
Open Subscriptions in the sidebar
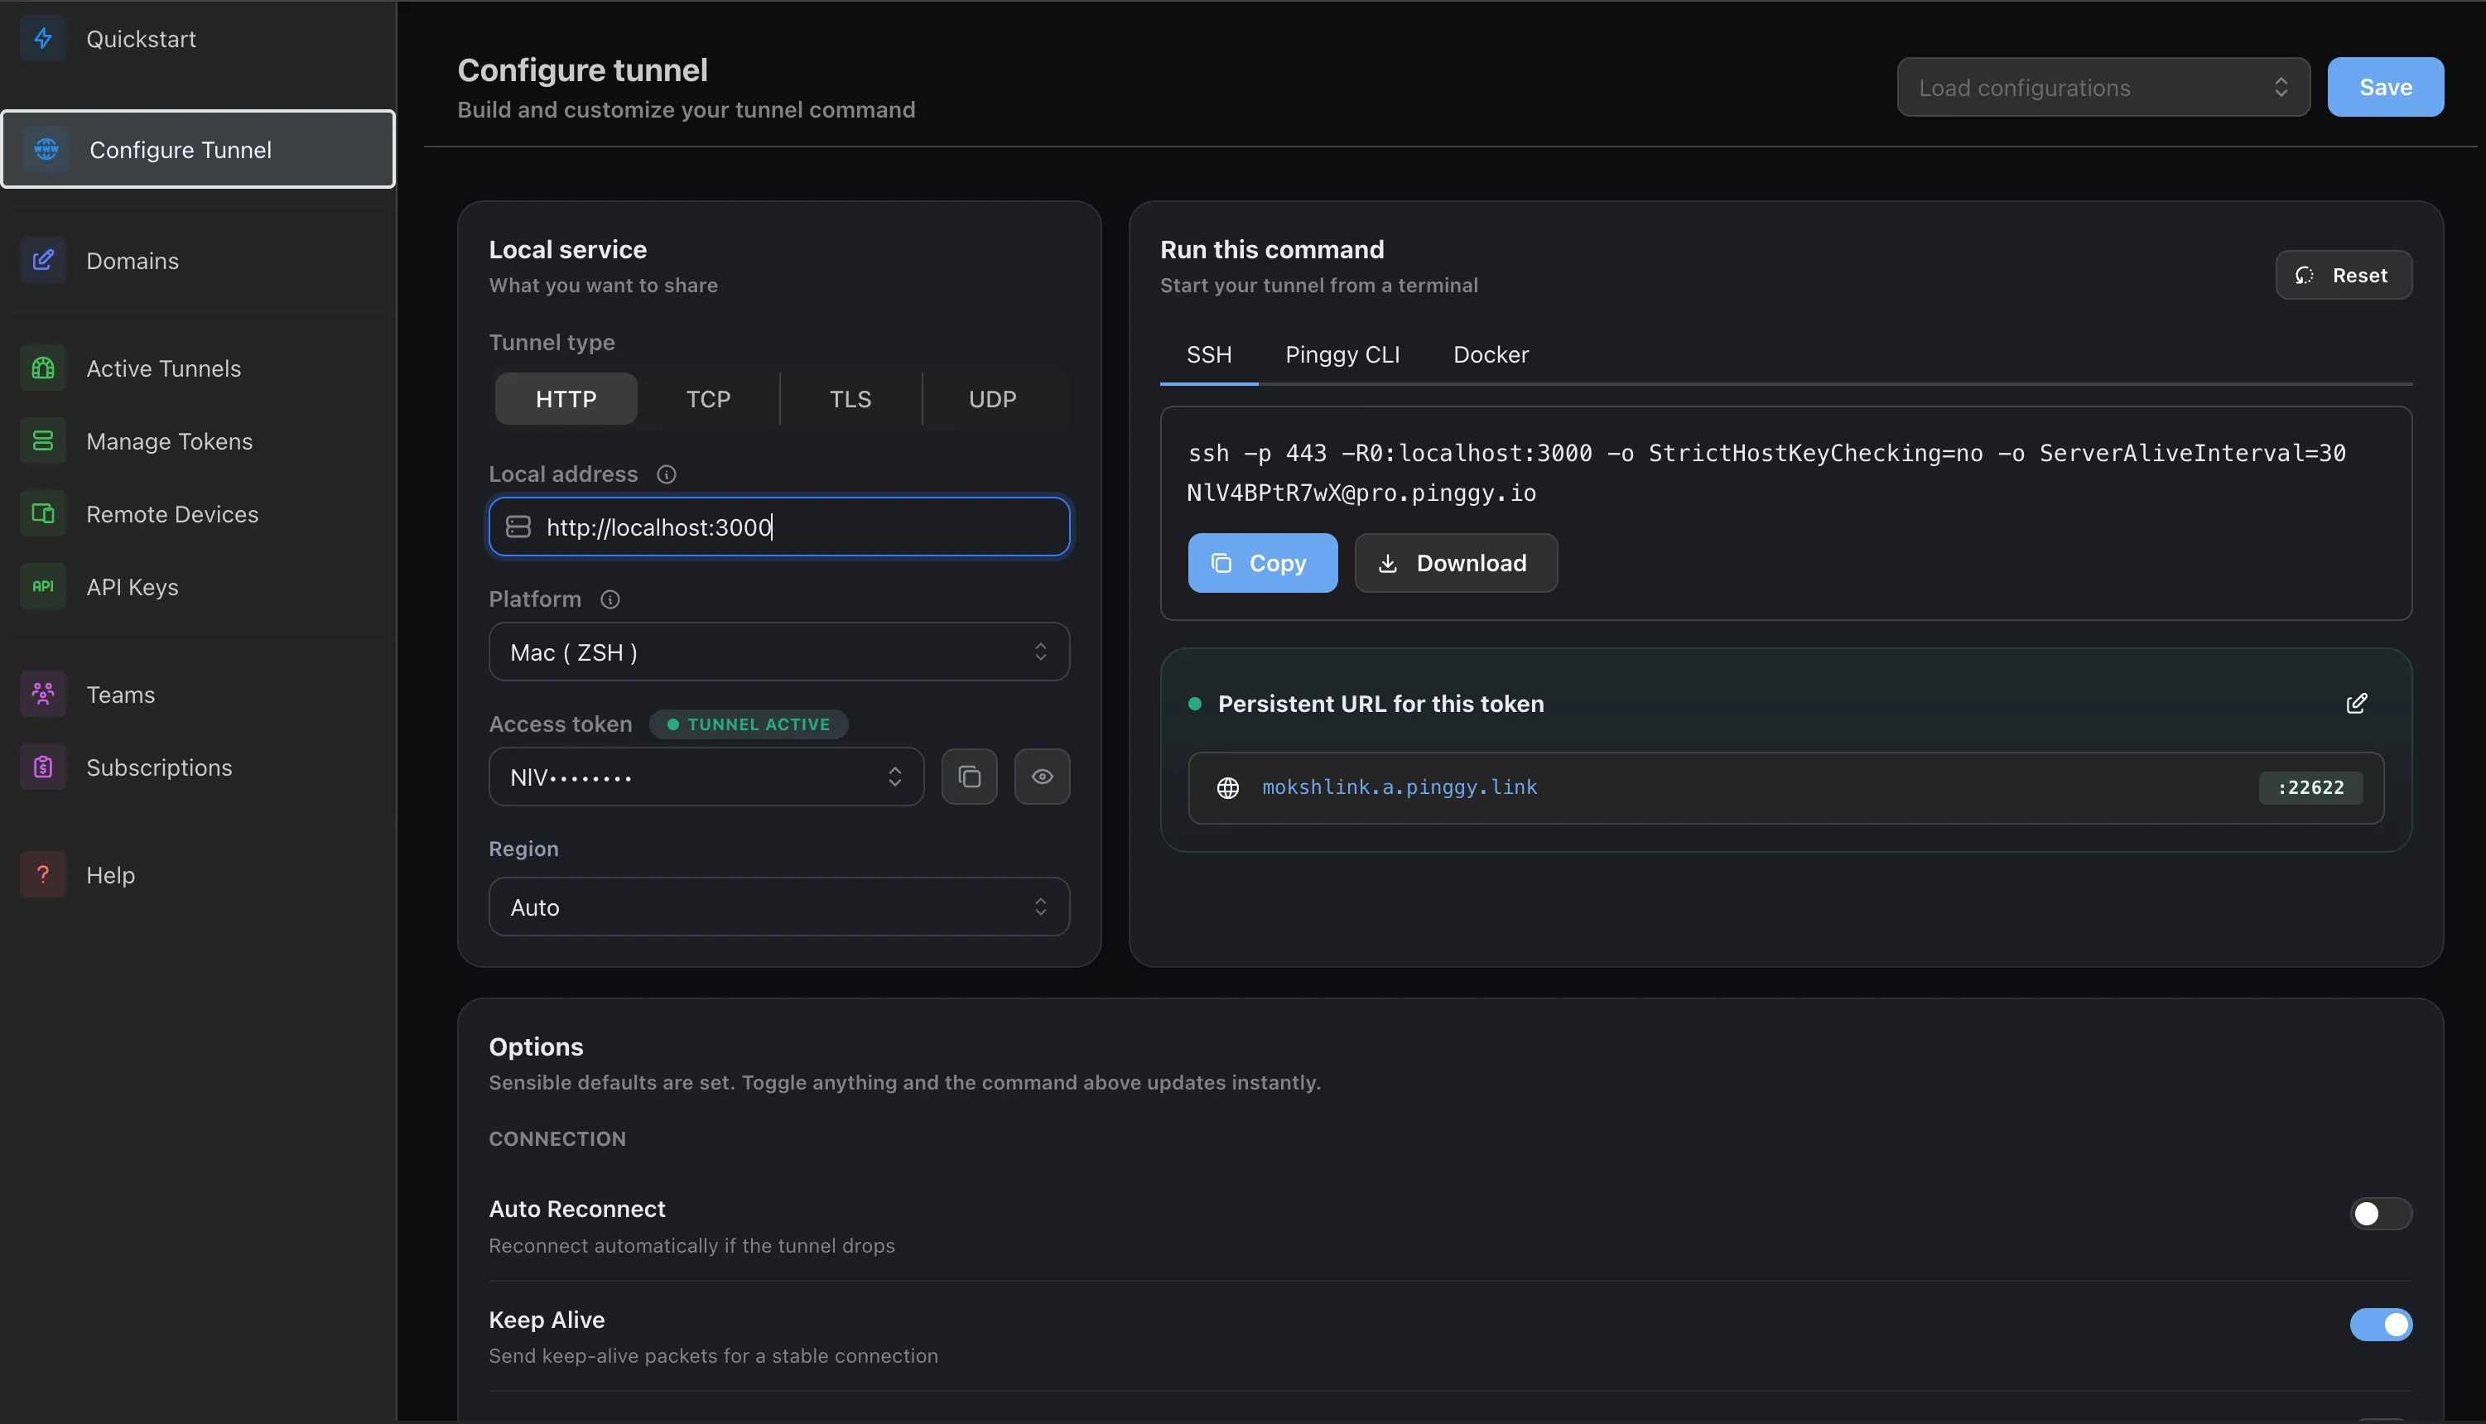pos(199,767)
